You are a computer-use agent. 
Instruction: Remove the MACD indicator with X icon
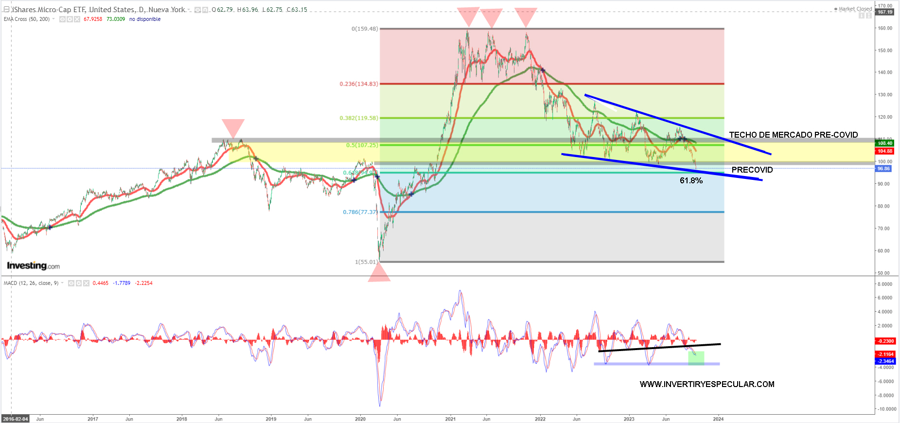coord(86,283)
